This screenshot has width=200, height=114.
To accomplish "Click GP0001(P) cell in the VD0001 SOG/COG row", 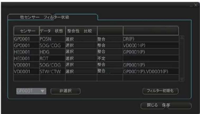I will click(151, 65).
